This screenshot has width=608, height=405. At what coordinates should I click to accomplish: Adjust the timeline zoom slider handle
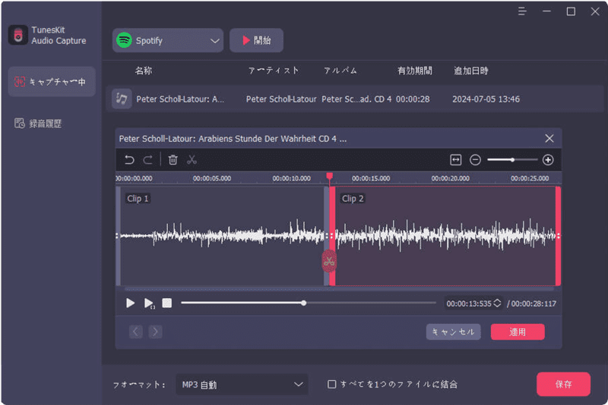pyautogui.click(x=512, y=160)
